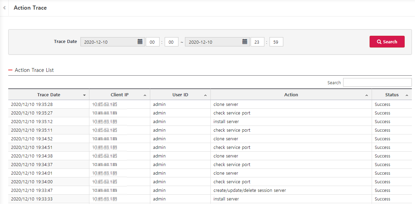Click into the table Search input box
This screenshot has width=416, height=207.
(x=377, y=82)
